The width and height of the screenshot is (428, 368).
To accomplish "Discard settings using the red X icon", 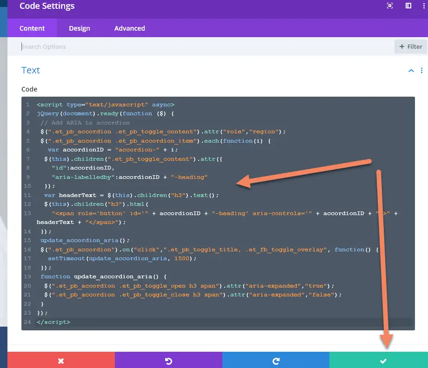I will pos(62,361).
